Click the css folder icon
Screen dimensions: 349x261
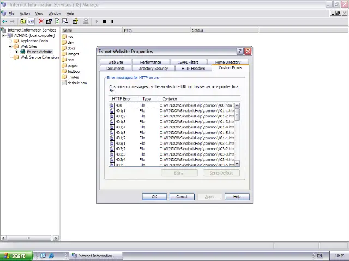[x=64, y=36]
